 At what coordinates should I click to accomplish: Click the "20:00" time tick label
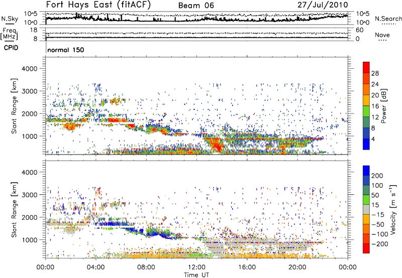[x=297, y=267]
